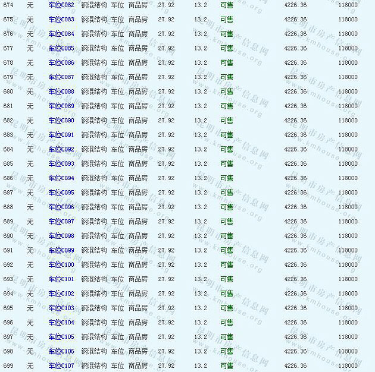Screen dimensions: 375x372
Task: Open the 车位C086 entry
Action: 61,62
